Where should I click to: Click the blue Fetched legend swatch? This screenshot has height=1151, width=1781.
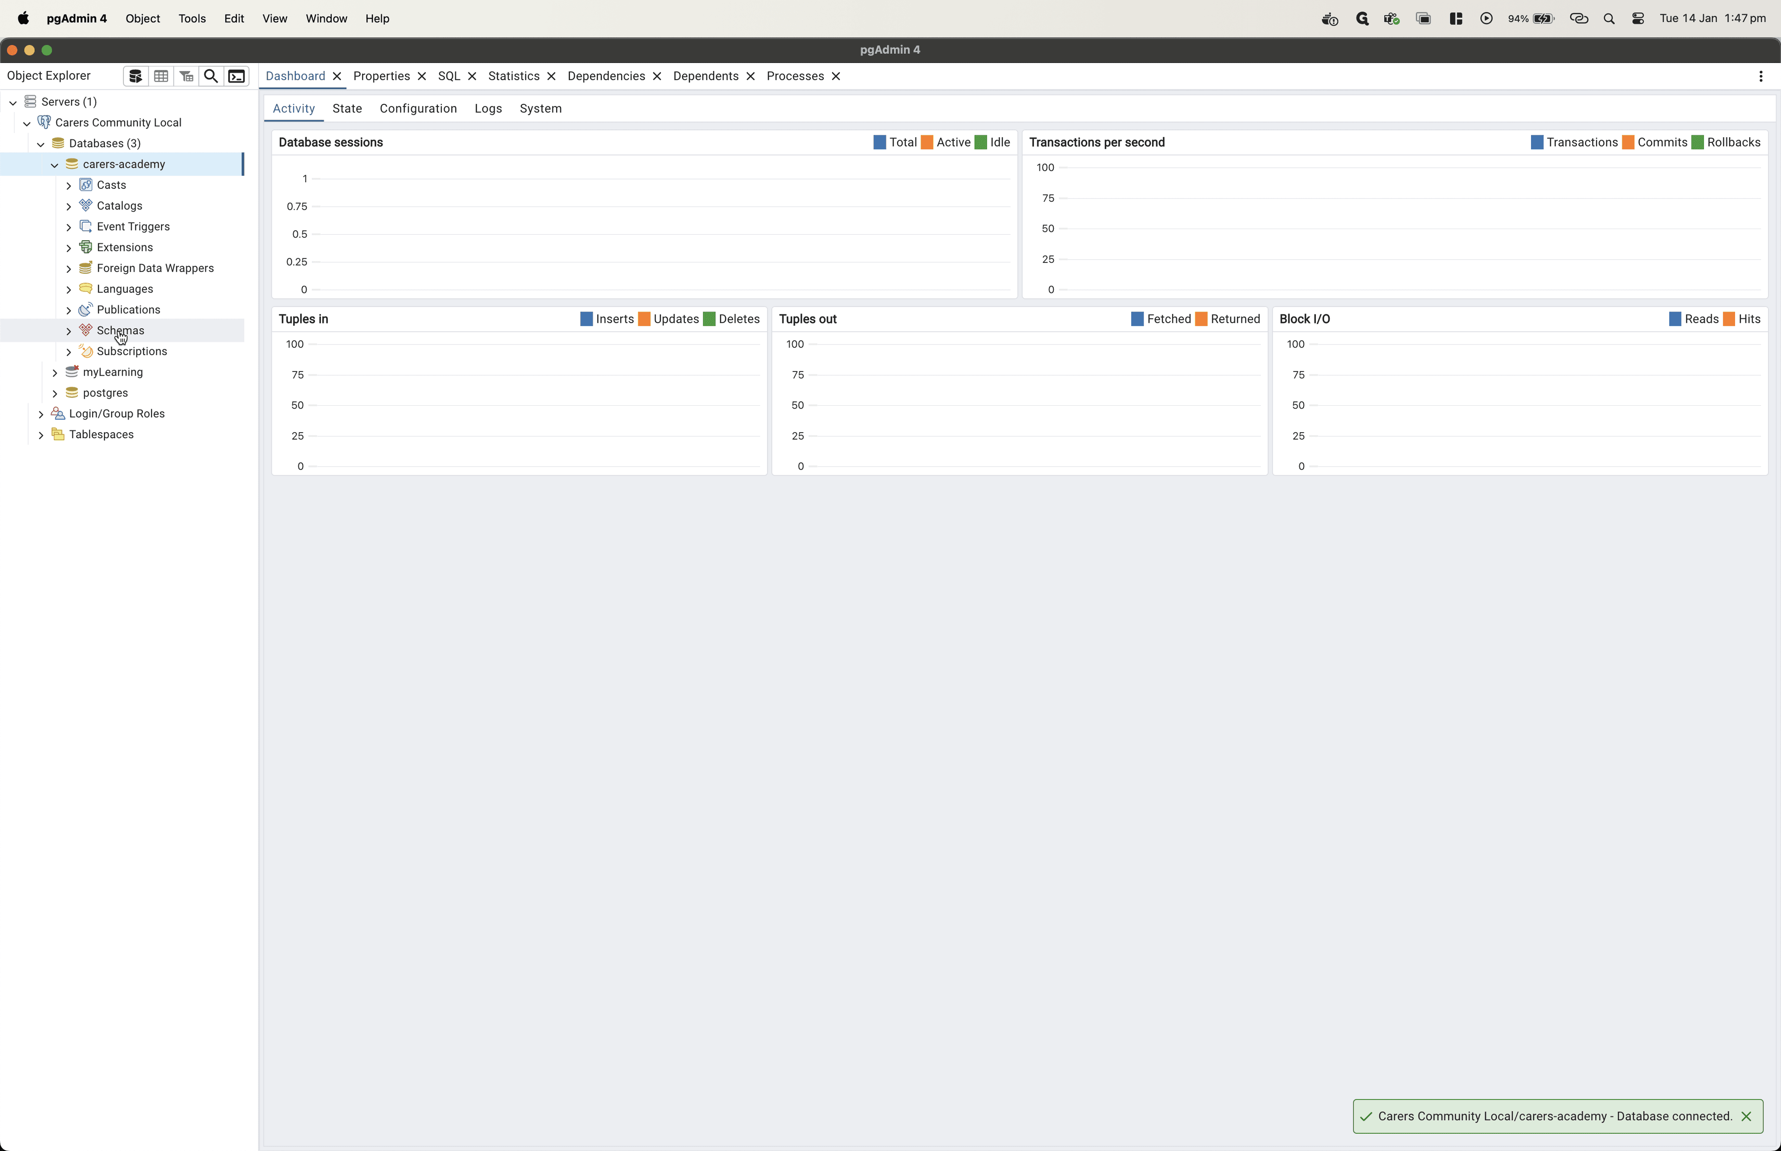[1138, 319]
